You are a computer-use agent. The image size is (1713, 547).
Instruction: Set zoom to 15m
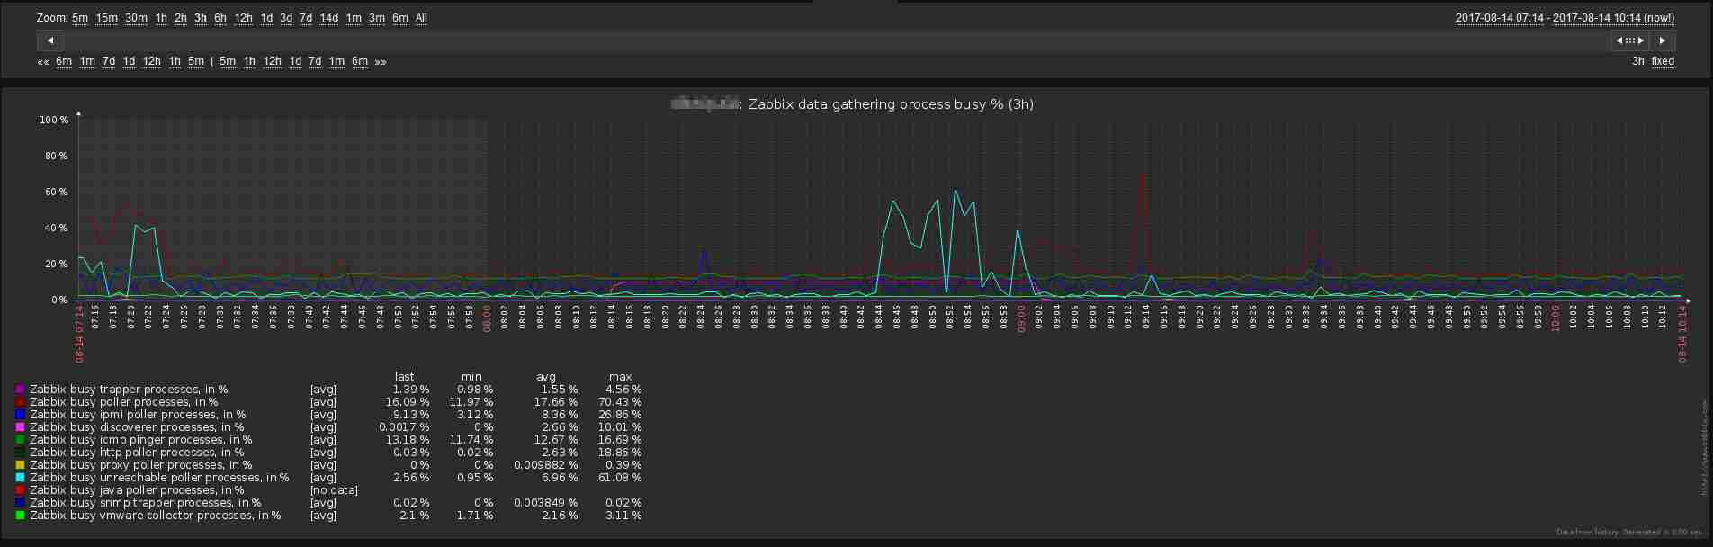tap(107, 18)
